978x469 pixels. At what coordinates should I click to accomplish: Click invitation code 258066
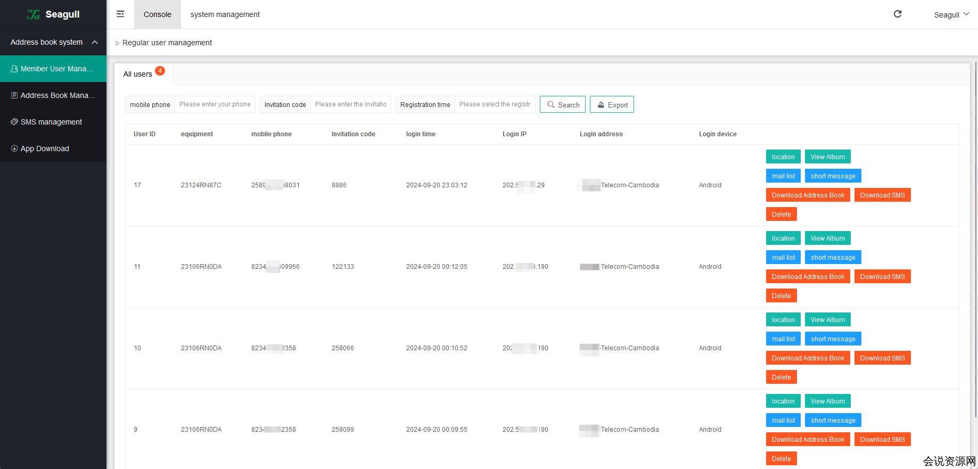tap(343, 348)
